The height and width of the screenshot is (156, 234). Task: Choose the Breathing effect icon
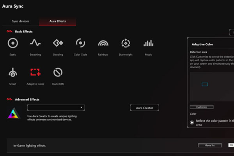(35, 43)
